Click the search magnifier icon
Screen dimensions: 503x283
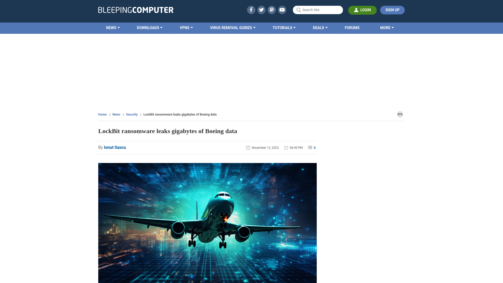pos(298,10)
